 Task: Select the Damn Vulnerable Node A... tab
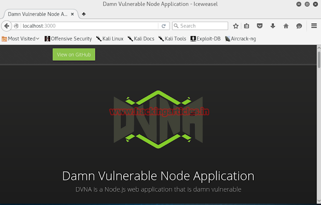(x=41, y=14)
